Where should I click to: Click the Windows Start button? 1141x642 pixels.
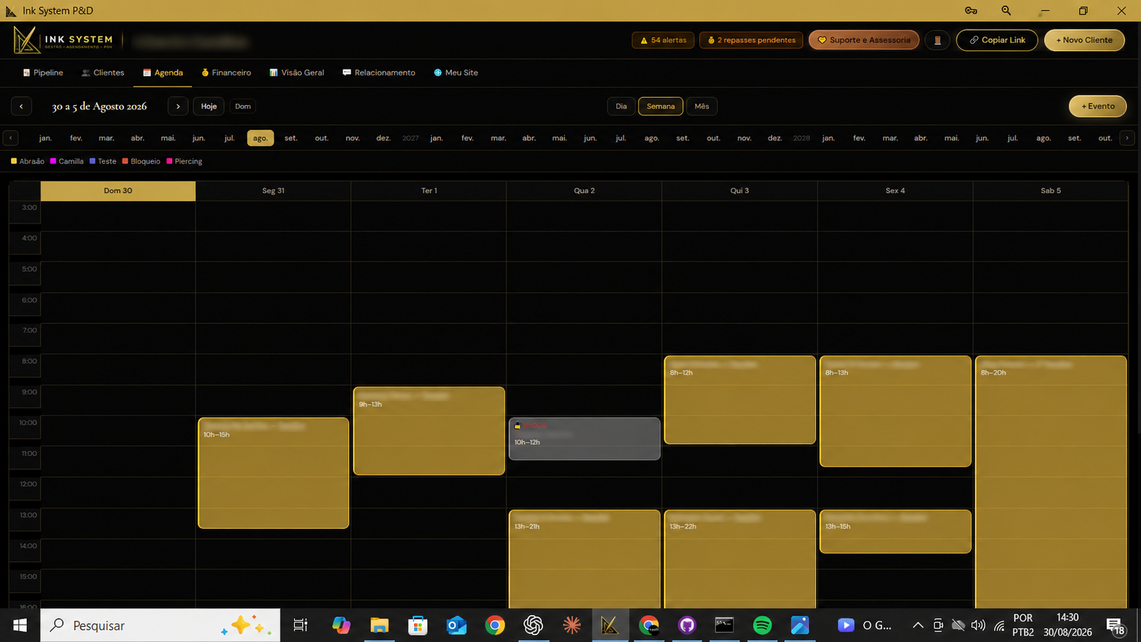click(x=20, y=625)
